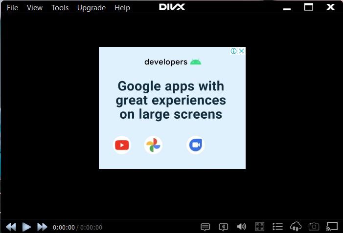
Task: Show the playlist panel icon
Action: [x=277, y=227]
